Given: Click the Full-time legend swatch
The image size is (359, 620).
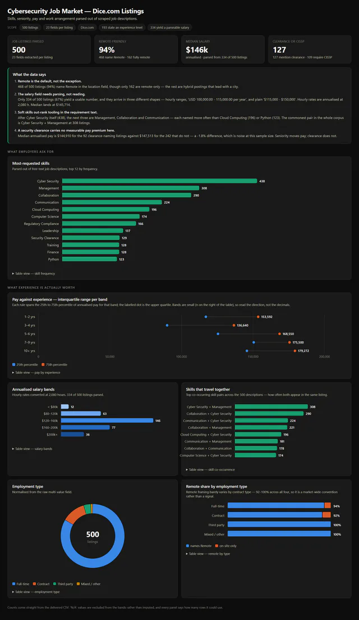Looking at the screenshot, I should 14,584.
